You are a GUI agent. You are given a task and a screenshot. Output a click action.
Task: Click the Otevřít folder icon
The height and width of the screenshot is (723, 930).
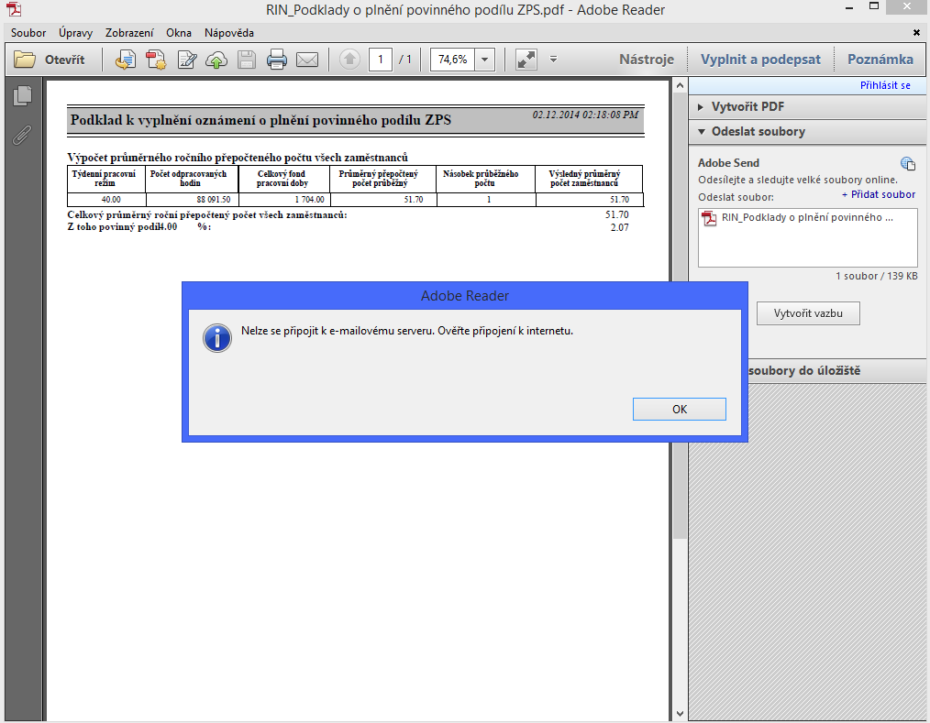(25, 60)
